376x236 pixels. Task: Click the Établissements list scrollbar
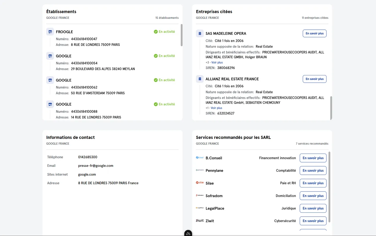pos(182,35)
